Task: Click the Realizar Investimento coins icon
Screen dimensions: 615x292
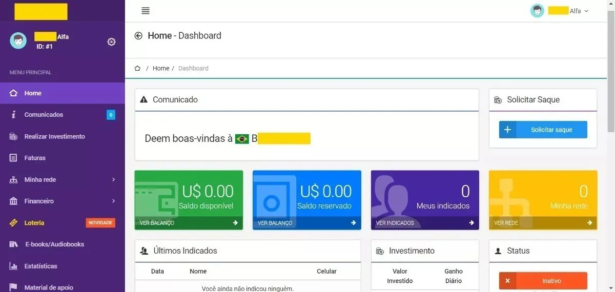Action: point(14,136)
